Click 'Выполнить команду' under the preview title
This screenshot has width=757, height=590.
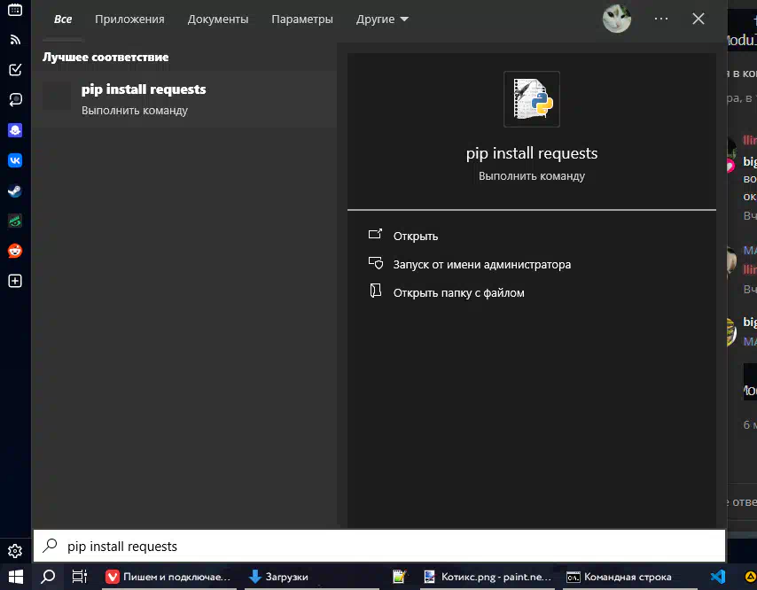pos(532,176)
